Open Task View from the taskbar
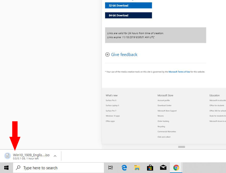The height and width of the screenshot is (173, 226). click(x=110, y=168)
